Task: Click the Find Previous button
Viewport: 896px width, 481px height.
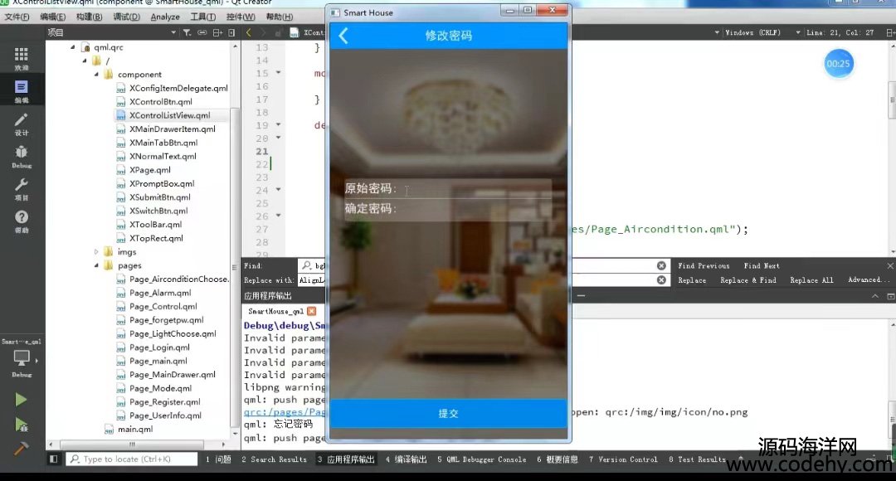Action: 704,265
